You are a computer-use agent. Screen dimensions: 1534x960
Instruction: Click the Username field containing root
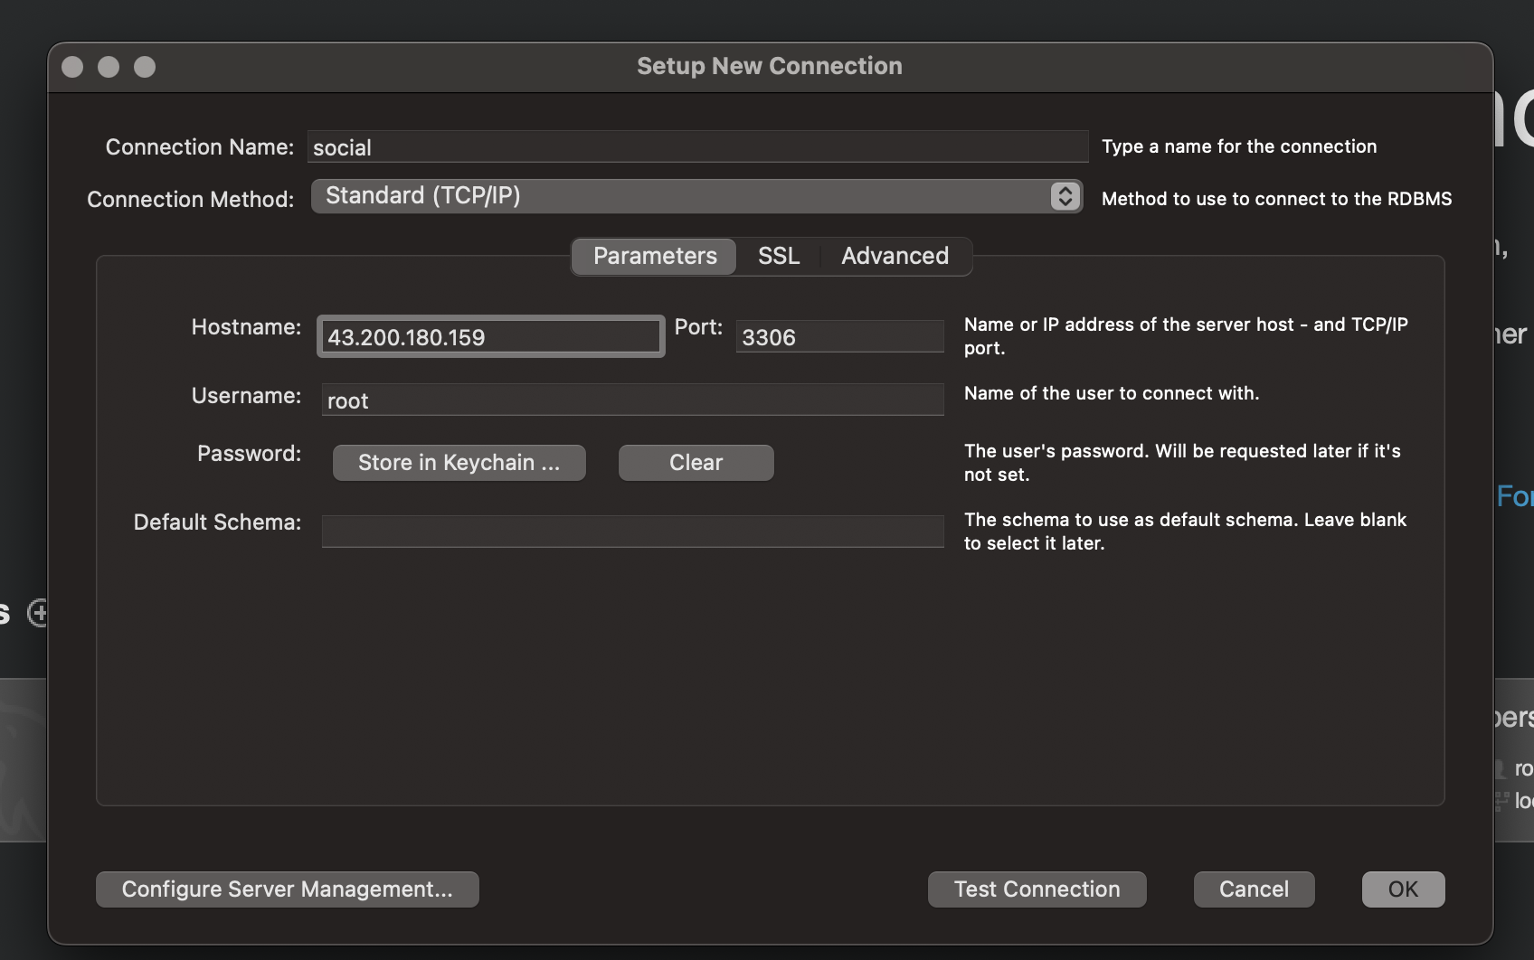click(632, 400)
